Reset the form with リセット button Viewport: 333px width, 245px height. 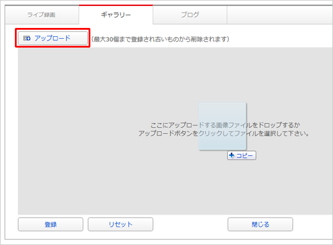[120, 224]
